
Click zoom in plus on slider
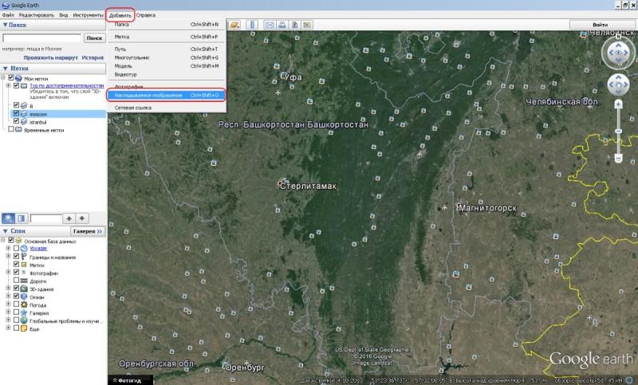pos(619,104)
